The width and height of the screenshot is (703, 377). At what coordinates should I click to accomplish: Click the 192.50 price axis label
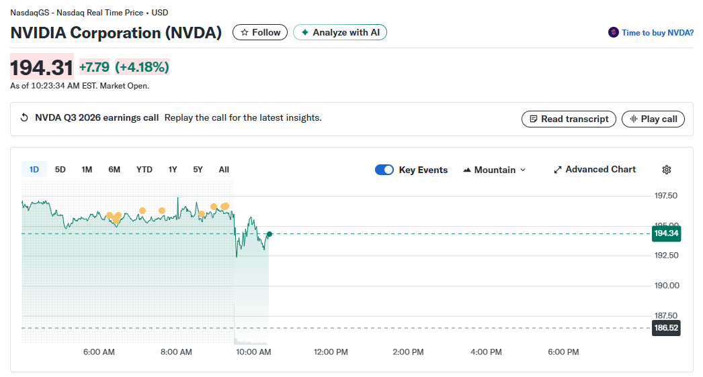pyautogui.click(x=666, y=255)
